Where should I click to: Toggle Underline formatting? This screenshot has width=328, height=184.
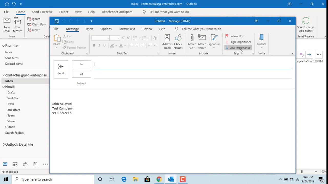click(x=104, y=45)
